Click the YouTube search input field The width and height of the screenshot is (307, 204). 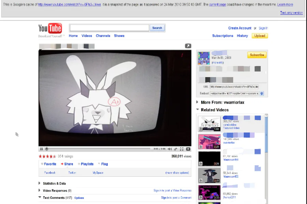(x=109, y=28)
